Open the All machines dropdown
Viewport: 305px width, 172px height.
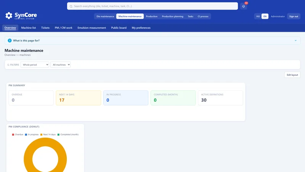tap(61, 65)
